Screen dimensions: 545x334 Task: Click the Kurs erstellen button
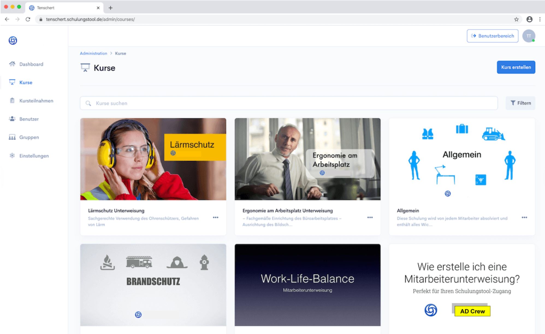click(x=516, y=67)
